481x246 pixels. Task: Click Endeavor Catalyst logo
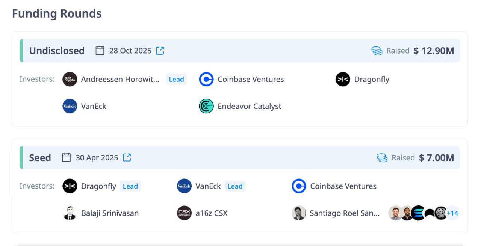(206, 106)
